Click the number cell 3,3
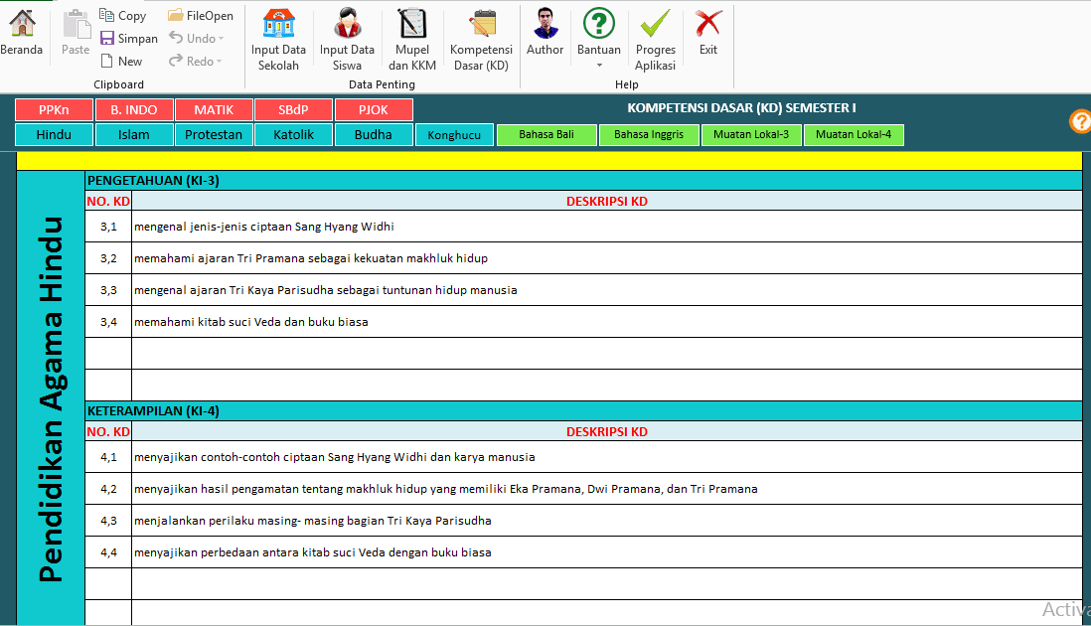1091x626 pixels. 108,290
